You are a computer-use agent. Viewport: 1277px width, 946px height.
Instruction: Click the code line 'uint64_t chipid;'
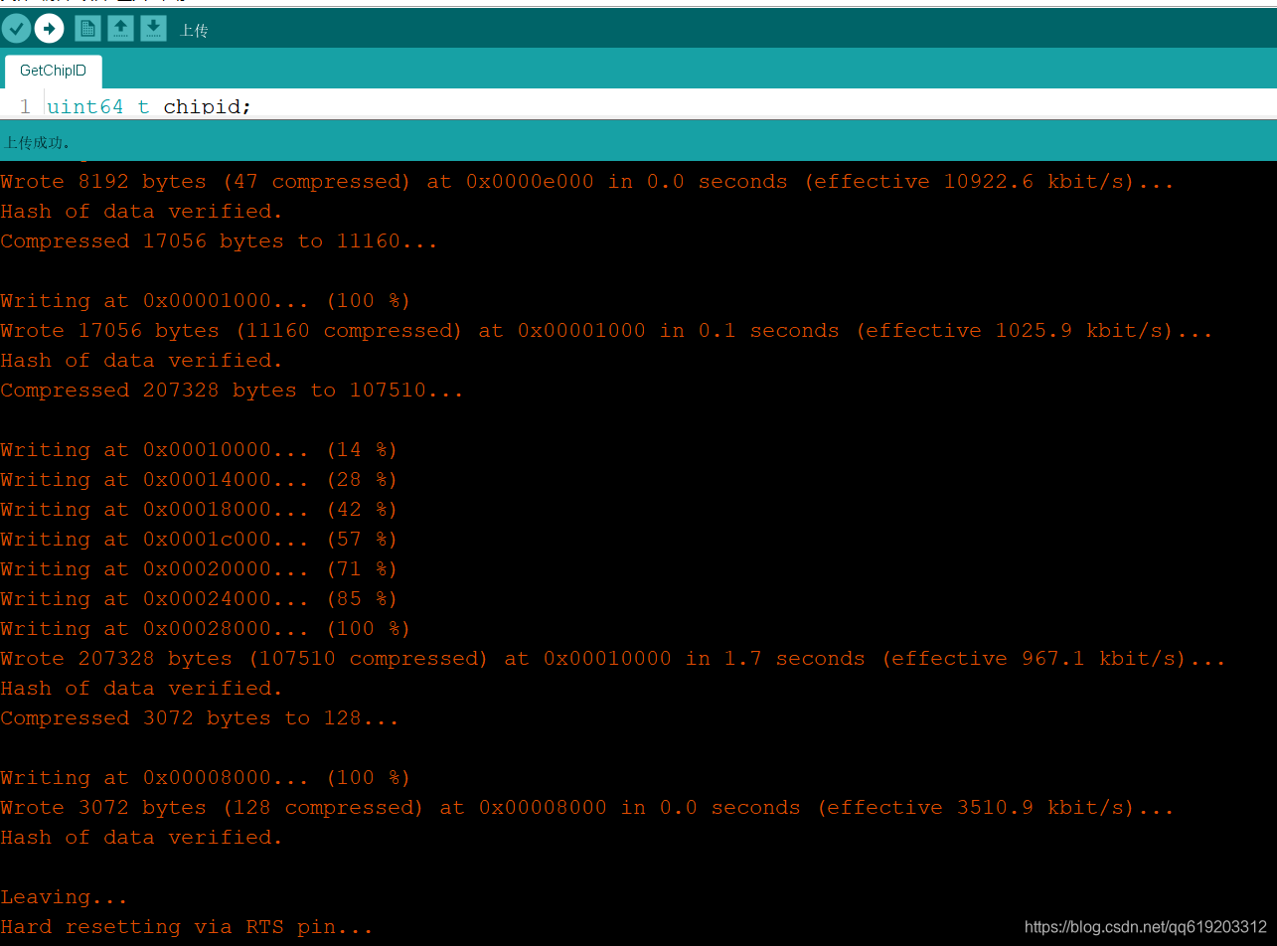149,105
